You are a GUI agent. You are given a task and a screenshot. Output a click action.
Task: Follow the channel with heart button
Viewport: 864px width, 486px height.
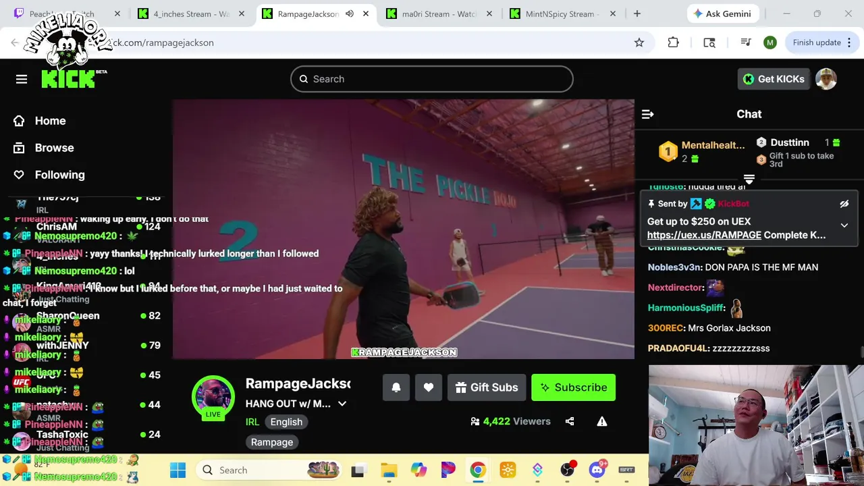429,387
